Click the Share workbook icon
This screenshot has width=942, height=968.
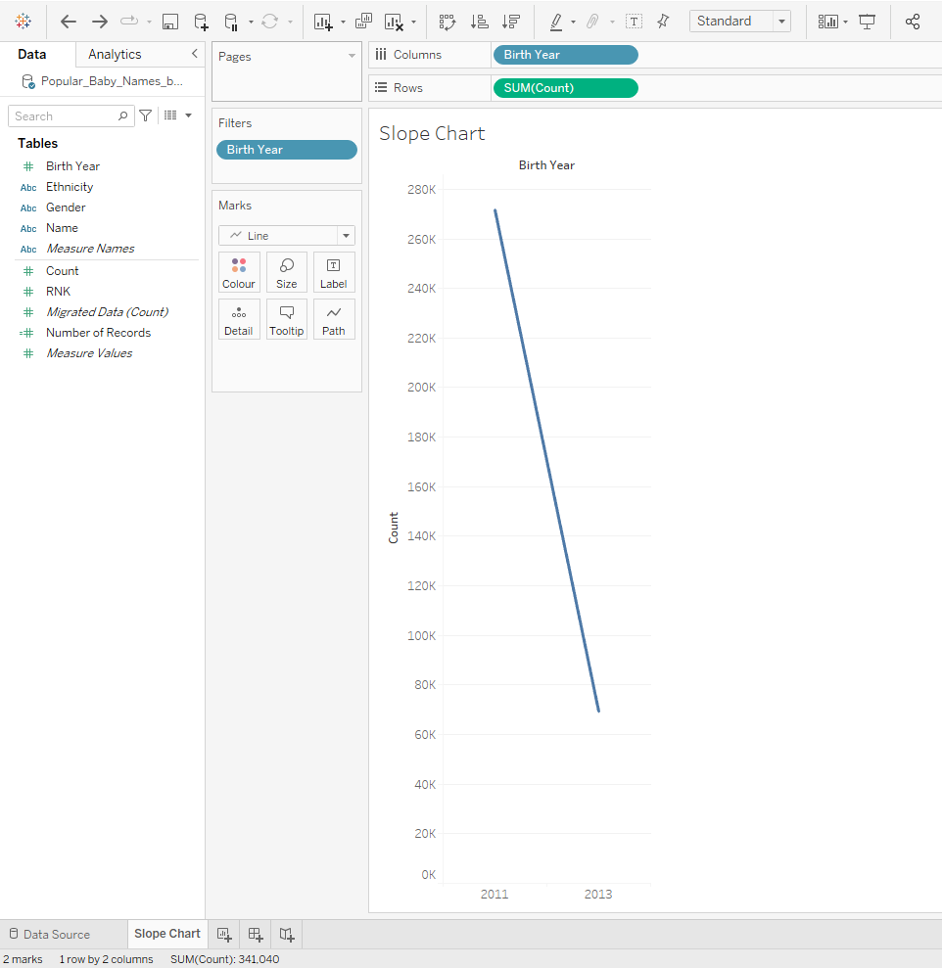click(x=913, y=22)
